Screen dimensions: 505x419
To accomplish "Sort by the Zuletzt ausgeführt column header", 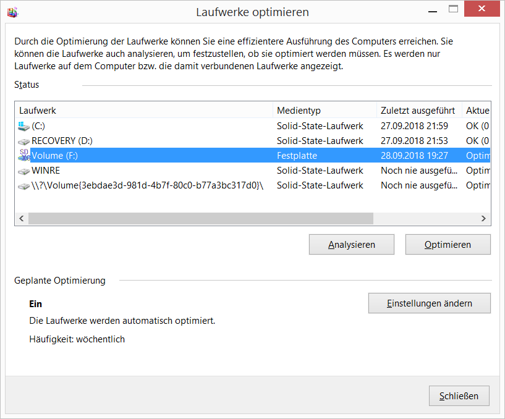I will 419,111.
